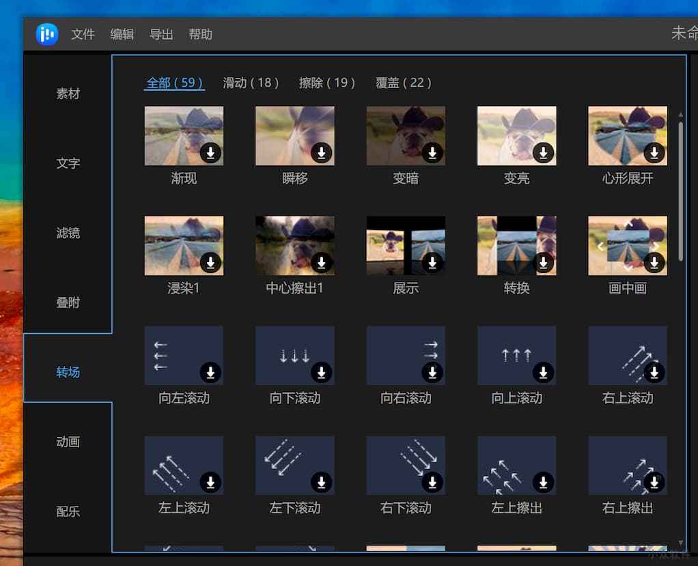The image size is (698, 566).
Task: Download the 画中画 transition
Action: pos(654,262)
